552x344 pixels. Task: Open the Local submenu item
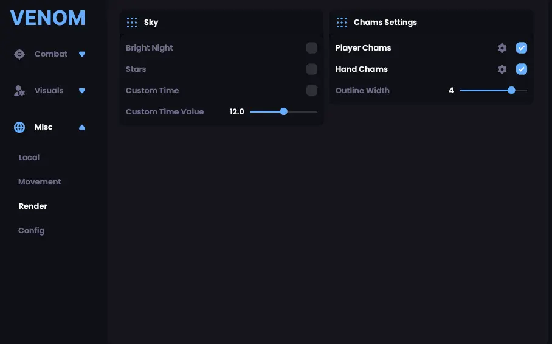[29, 158]
